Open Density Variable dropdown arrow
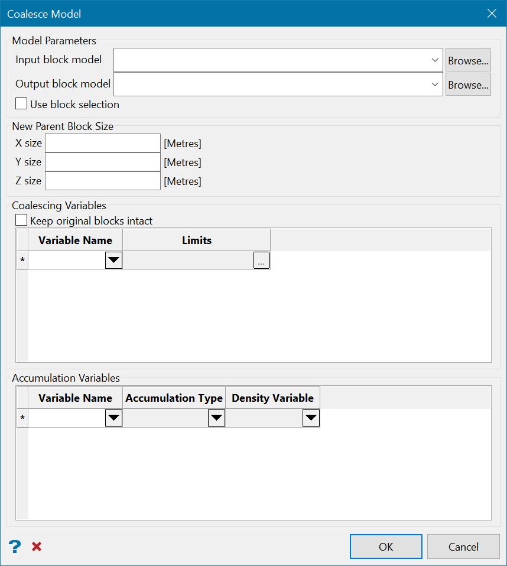This screenshot has width=507, height=566. pyautogui.click(x=311, y=418)
